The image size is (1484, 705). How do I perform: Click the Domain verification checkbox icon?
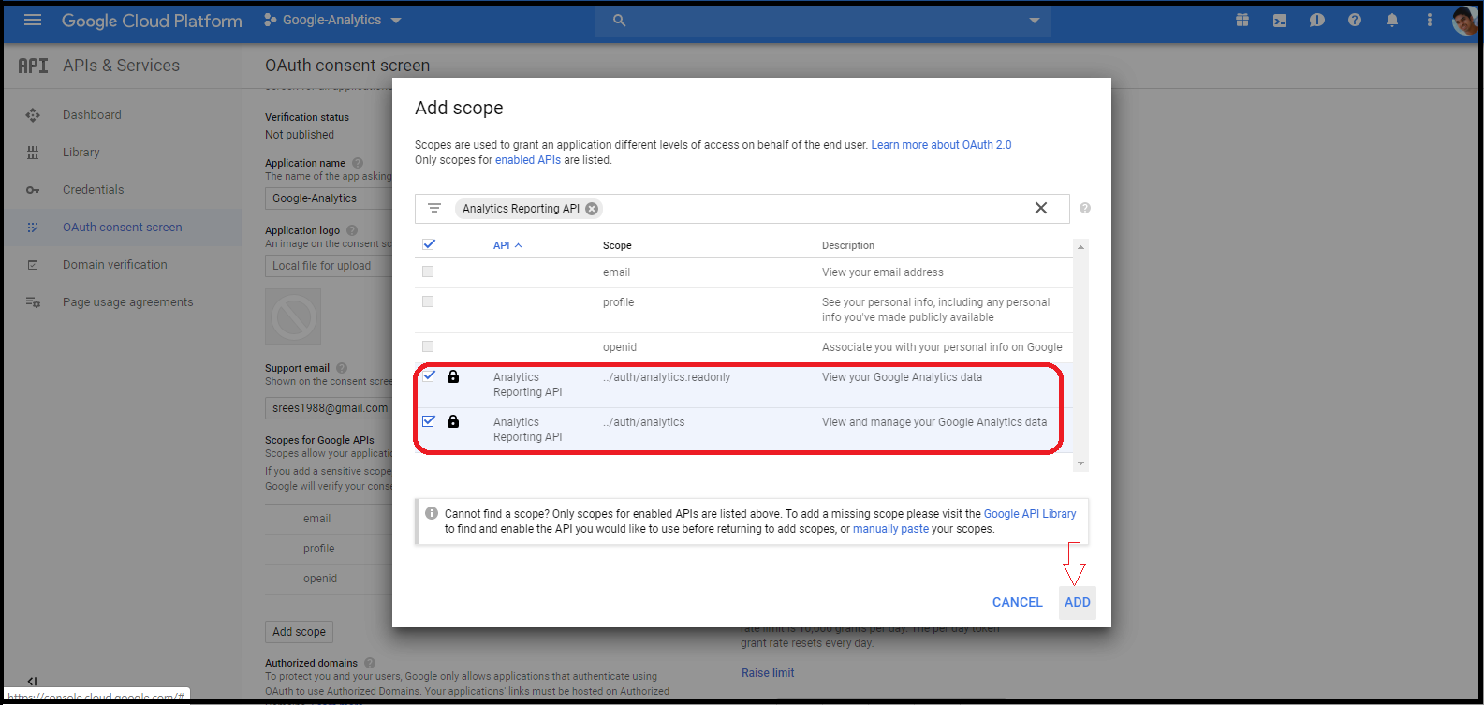(x=33, y=265)
